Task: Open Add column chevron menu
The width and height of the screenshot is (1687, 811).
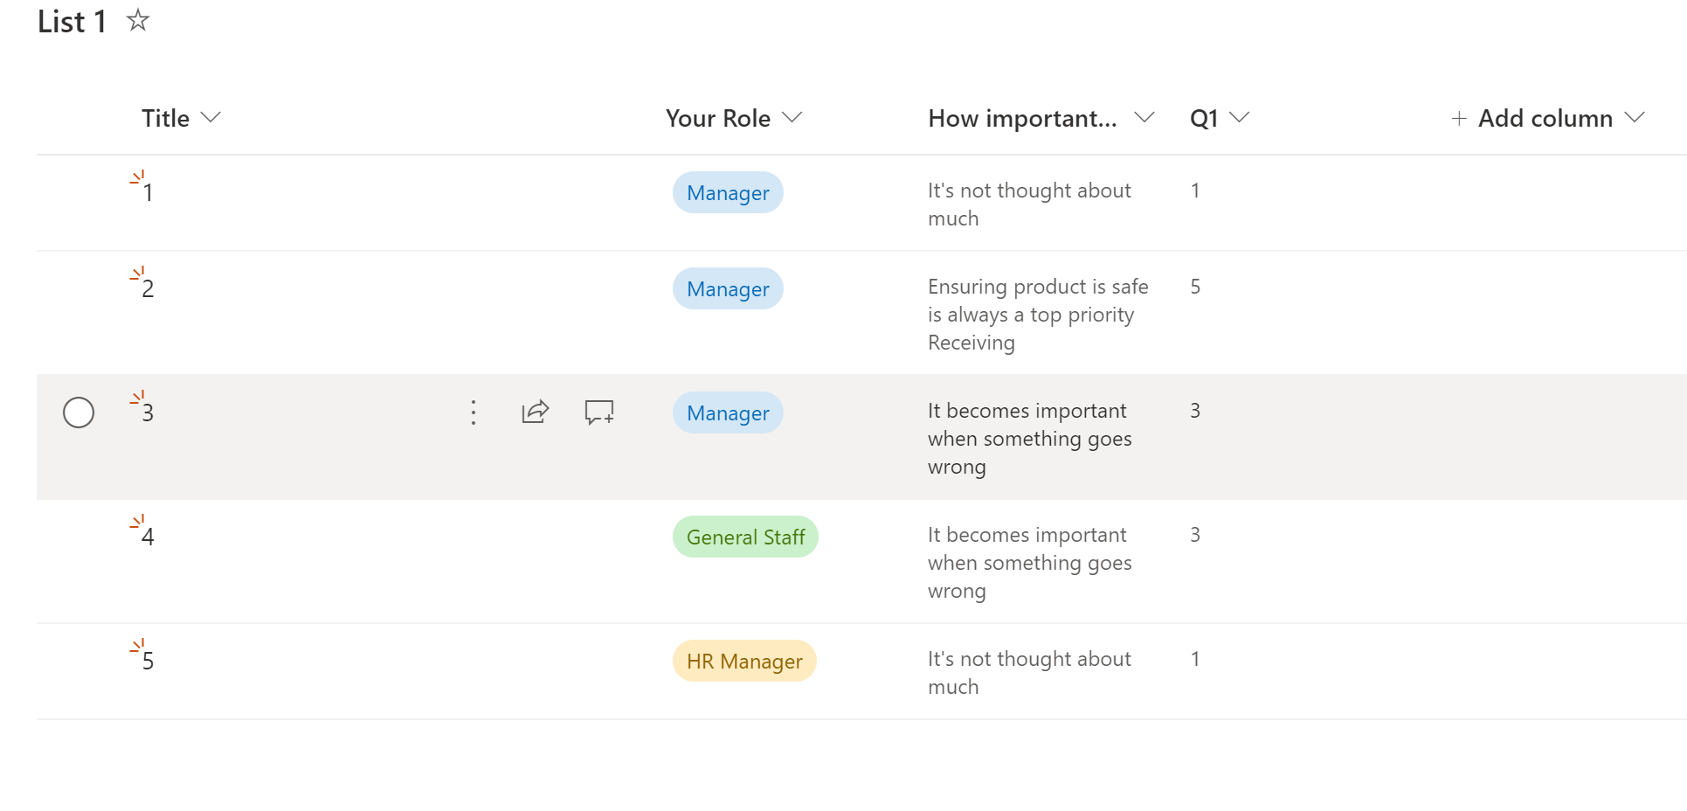Action: pos(1635,117)
